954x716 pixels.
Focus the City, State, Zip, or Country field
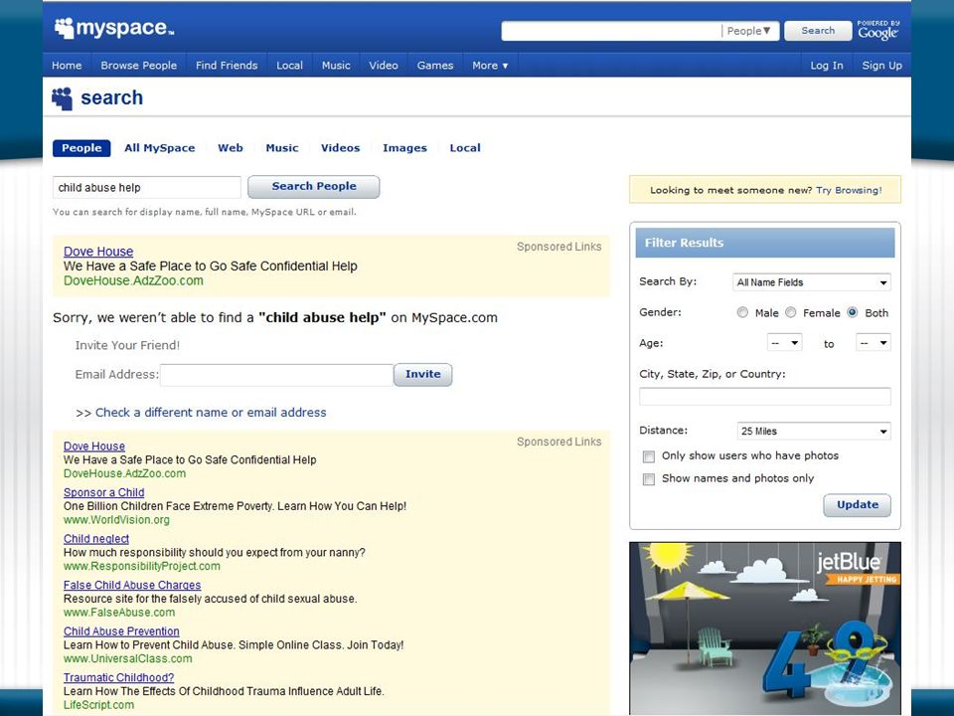click(x=765, y=397)
